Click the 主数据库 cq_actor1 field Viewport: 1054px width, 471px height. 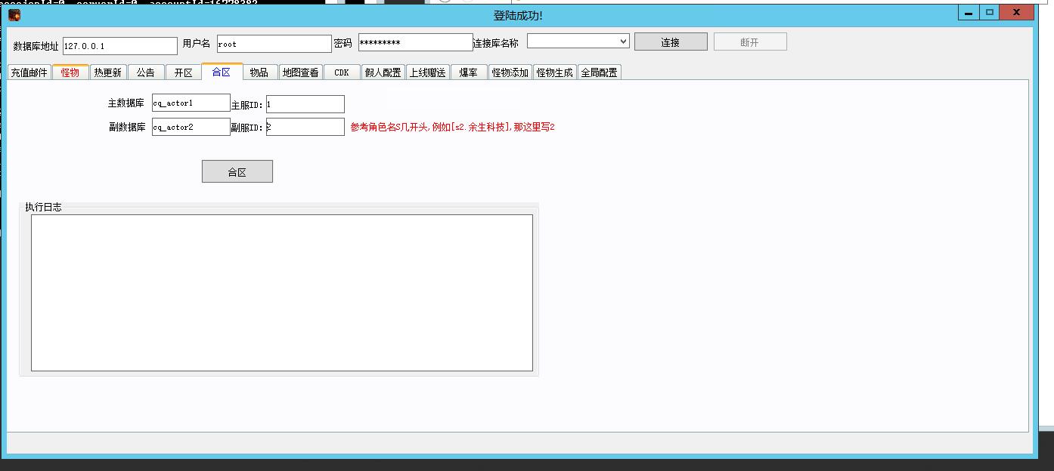tap(191, 103)
